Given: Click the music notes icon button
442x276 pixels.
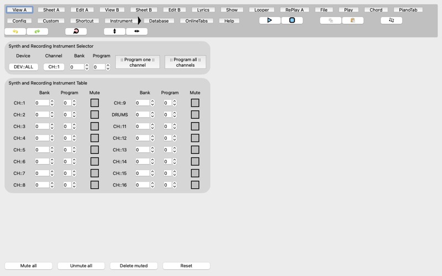Looking at the screenshot, I should [x=391, y=20].
